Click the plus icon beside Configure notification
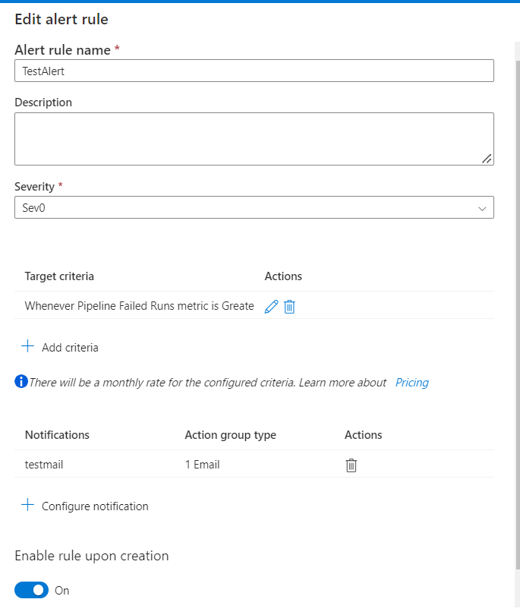The width and height of the screenshot is (520, 615). click(x=28, y=505)
